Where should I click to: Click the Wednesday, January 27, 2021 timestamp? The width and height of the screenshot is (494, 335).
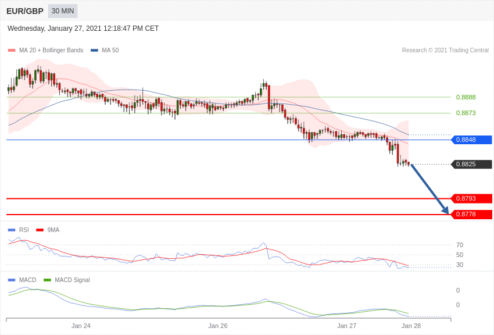[x=83, y=28]
